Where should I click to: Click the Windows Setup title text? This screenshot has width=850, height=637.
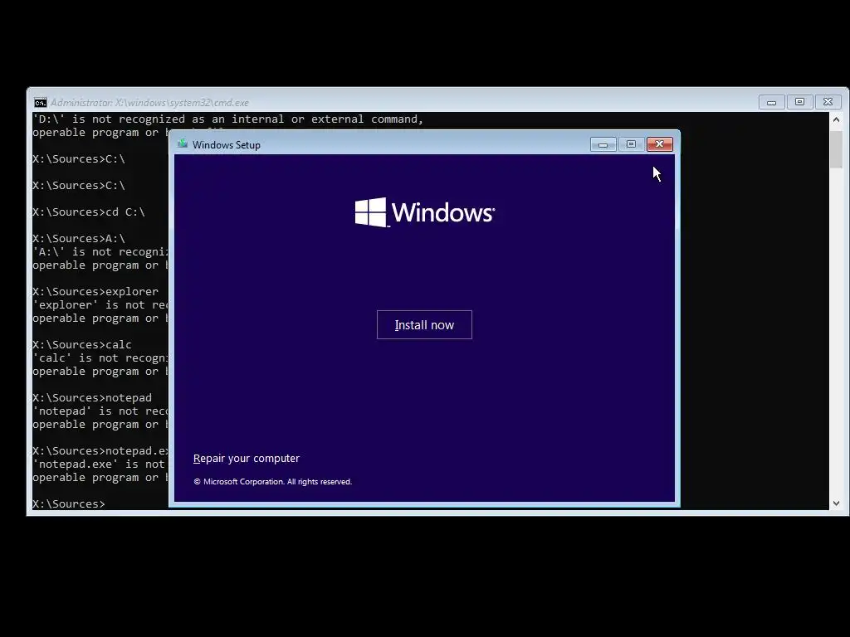pyautogui.click(x=226, y=144)
